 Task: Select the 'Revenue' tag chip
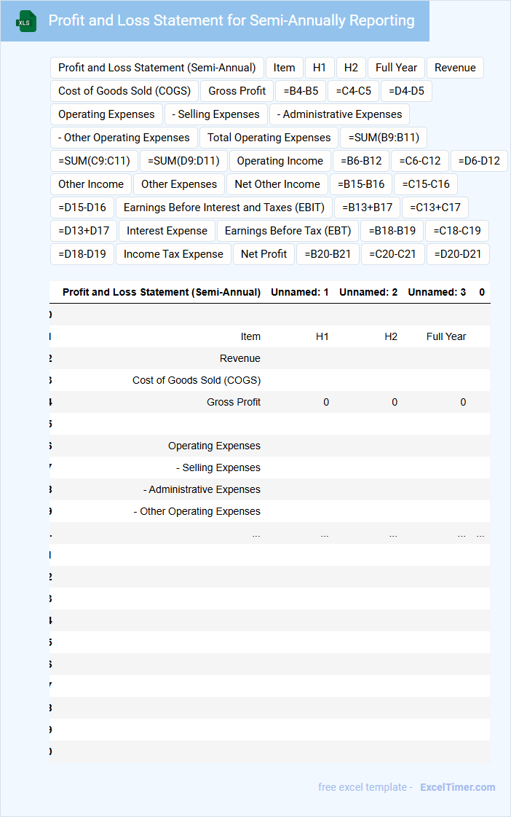point(455,68)
